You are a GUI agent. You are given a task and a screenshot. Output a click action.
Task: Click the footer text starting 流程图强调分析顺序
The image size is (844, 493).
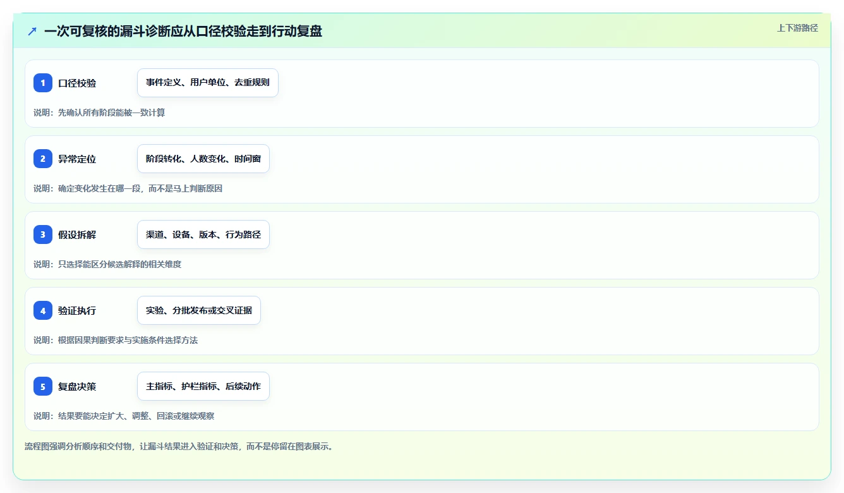[x=179, y=446]
